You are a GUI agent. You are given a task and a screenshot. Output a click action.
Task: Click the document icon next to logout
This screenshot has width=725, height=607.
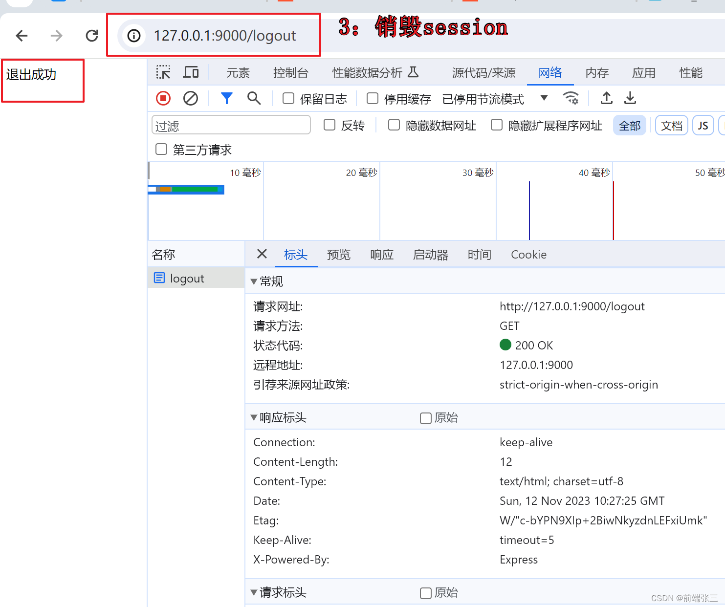click(159, 278)
